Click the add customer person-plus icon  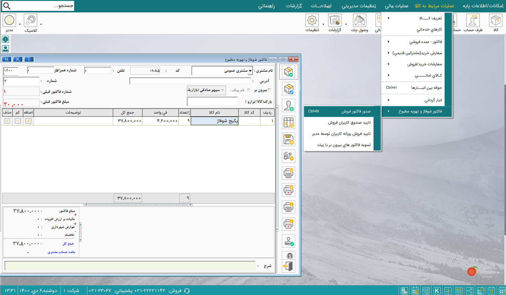289,106
